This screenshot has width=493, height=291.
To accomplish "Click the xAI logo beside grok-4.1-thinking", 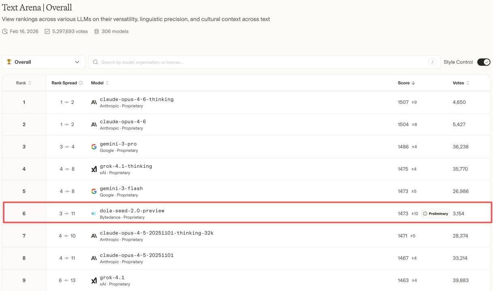I will pyautogui.click(x=94, y=169).
